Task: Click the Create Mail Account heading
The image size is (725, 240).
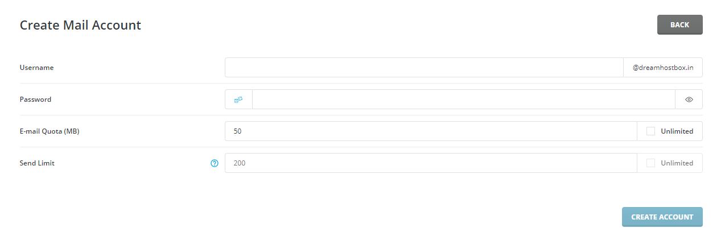Action: click(x=80, y=25)
